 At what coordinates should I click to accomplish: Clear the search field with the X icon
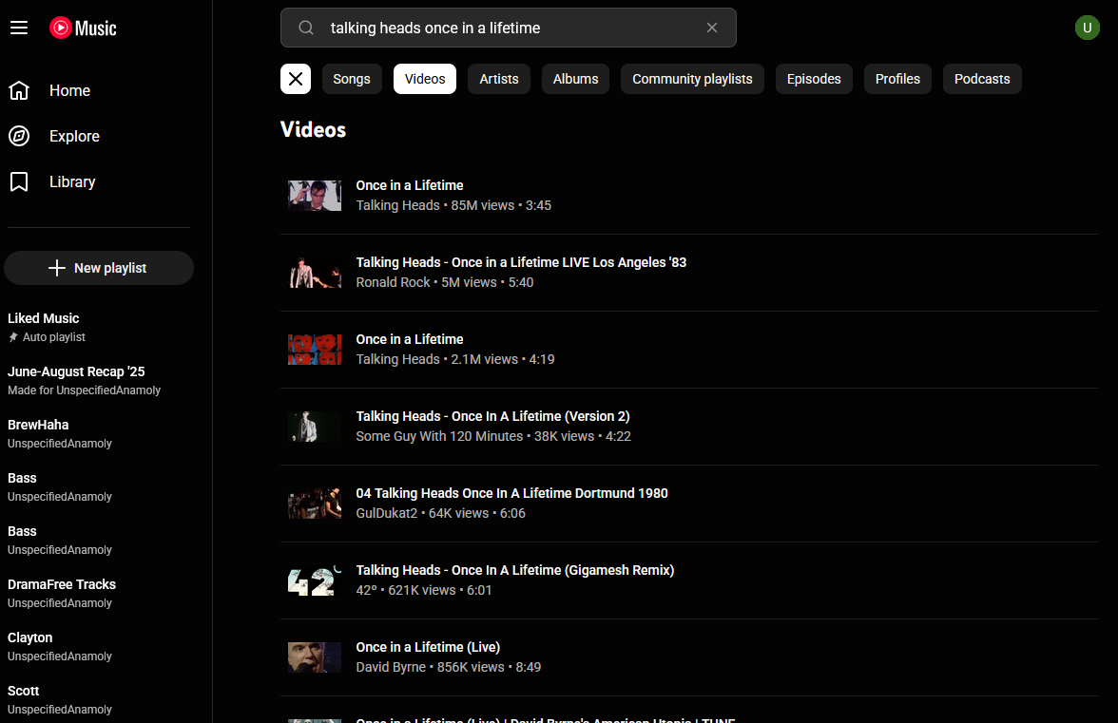712,28
